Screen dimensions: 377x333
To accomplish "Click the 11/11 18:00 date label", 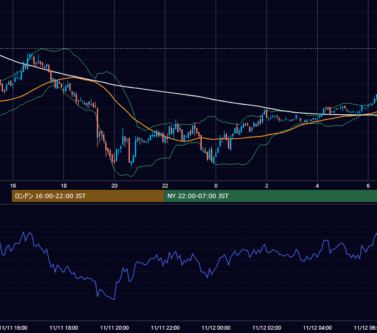I will [x=64, y=327].
